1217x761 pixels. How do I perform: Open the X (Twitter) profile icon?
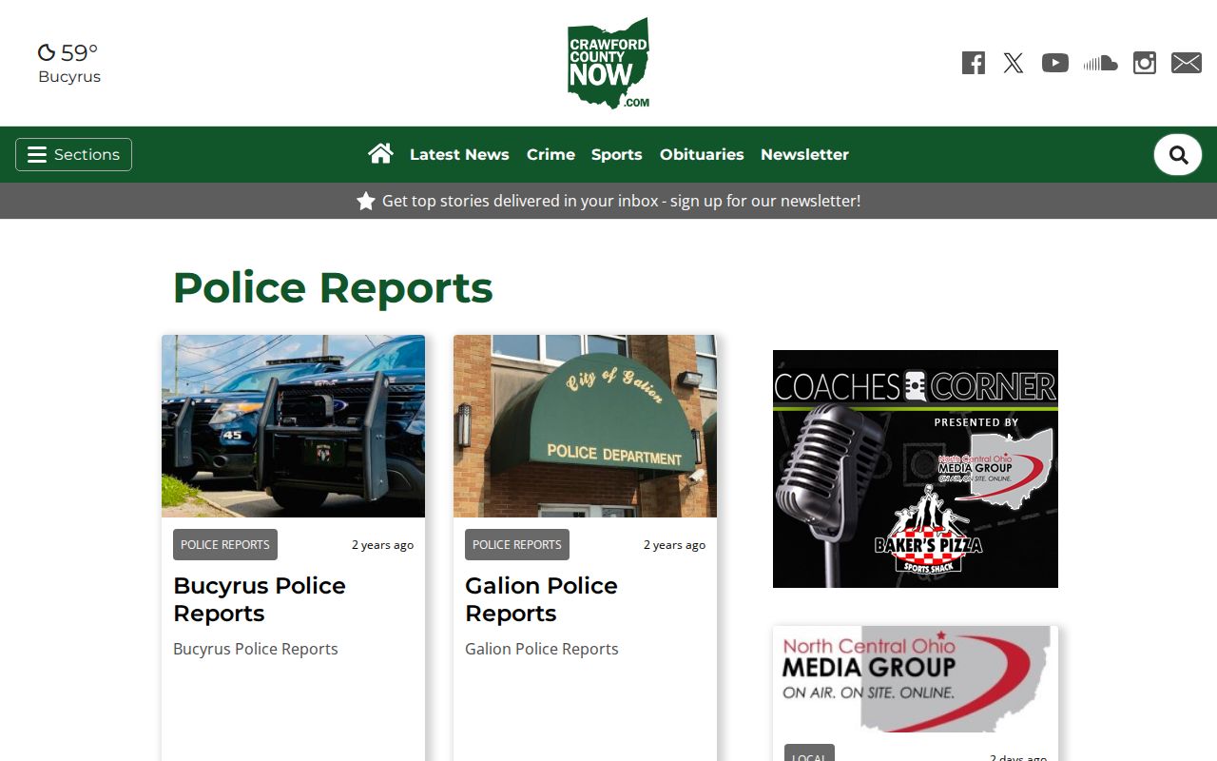(x=1014, y=63)
